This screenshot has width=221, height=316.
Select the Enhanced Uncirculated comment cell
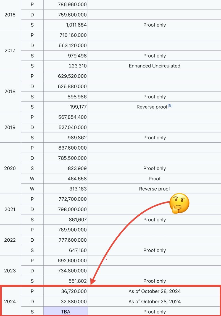(154, 66)
